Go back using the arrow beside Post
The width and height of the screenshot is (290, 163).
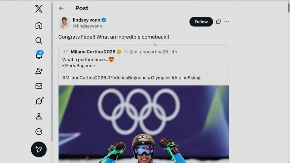(x=61, y=8)
